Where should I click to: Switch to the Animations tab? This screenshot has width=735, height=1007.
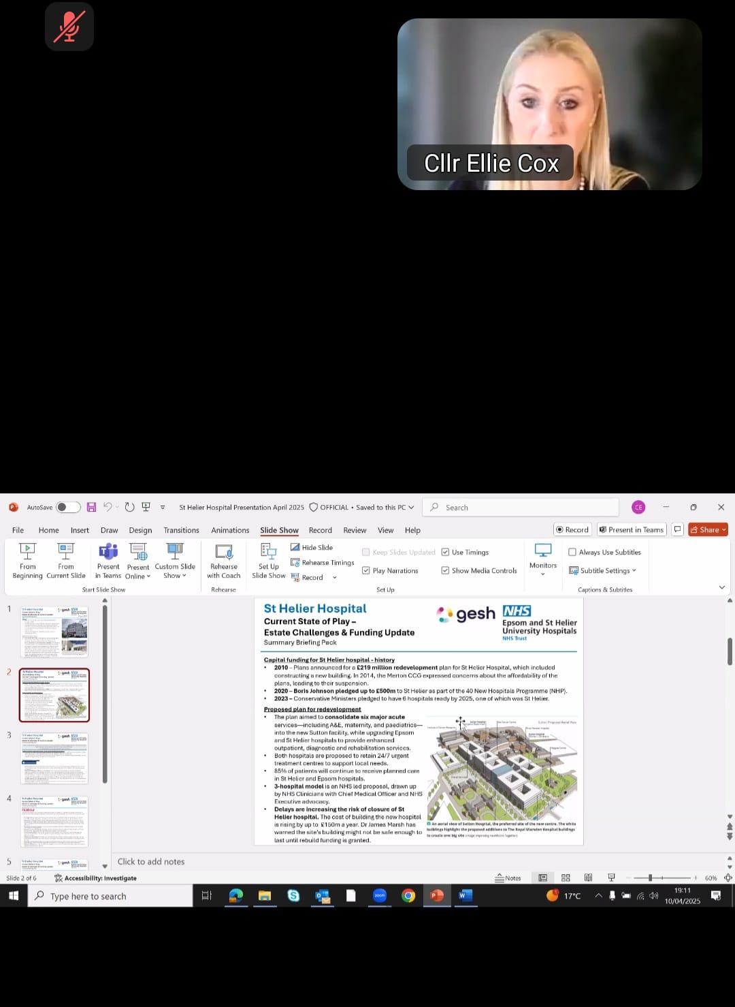pos(230,530)
